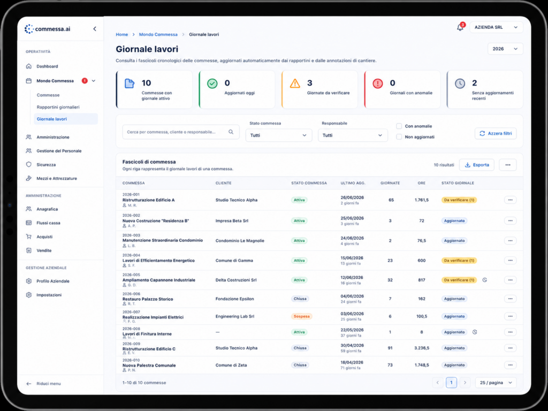This screenshot has height=411, width=548.
Task: Expand the 2026 year selector
Action: tap(505, 49)
